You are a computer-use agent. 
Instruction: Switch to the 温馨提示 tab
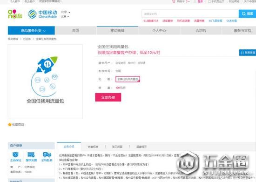tap(141, 147)
